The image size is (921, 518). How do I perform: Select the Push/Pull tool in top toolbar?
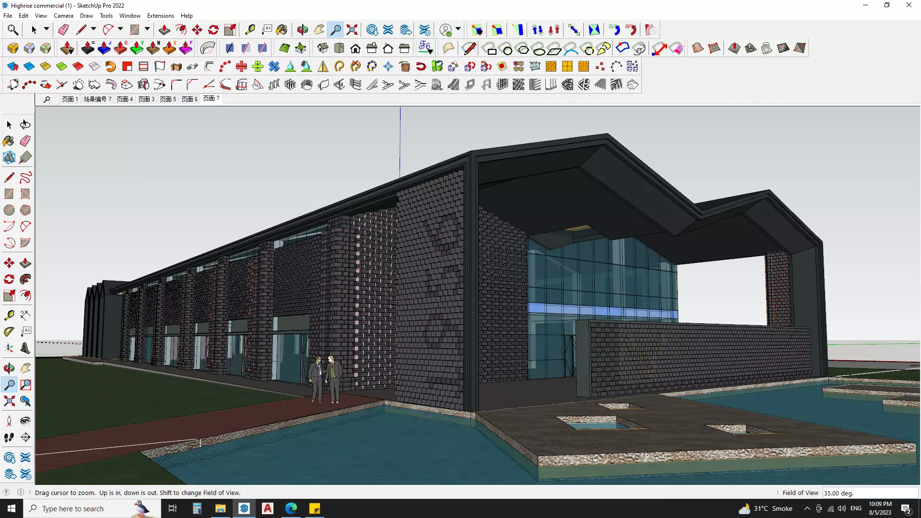tap(164, 30)
